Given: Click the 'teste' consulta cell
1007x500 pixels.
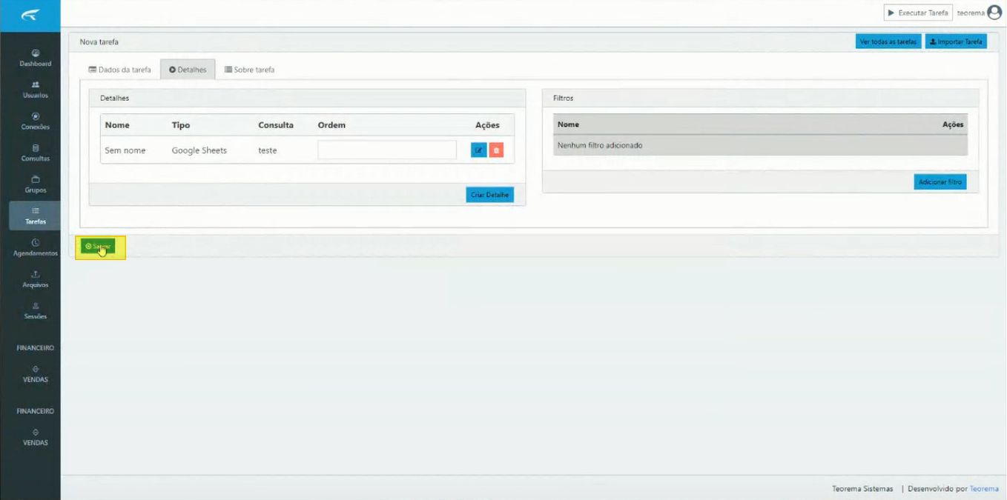Looking at the screenshot, I should pos(268,150).
